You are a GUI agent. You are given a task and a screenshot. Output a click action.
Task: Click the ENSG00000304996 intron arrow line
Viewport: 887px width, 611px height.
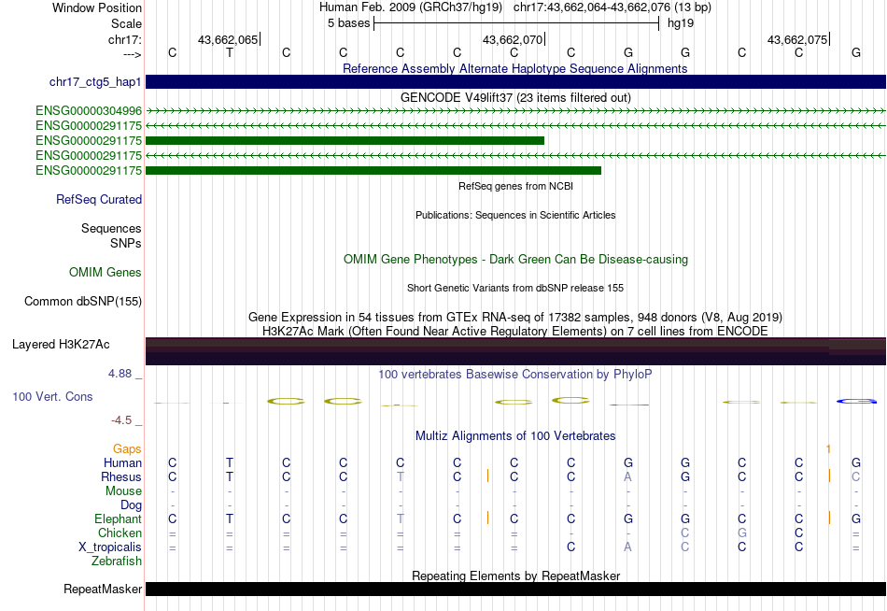click(515, 111)
